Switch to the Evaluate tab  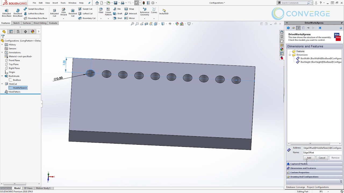point(53,23)
